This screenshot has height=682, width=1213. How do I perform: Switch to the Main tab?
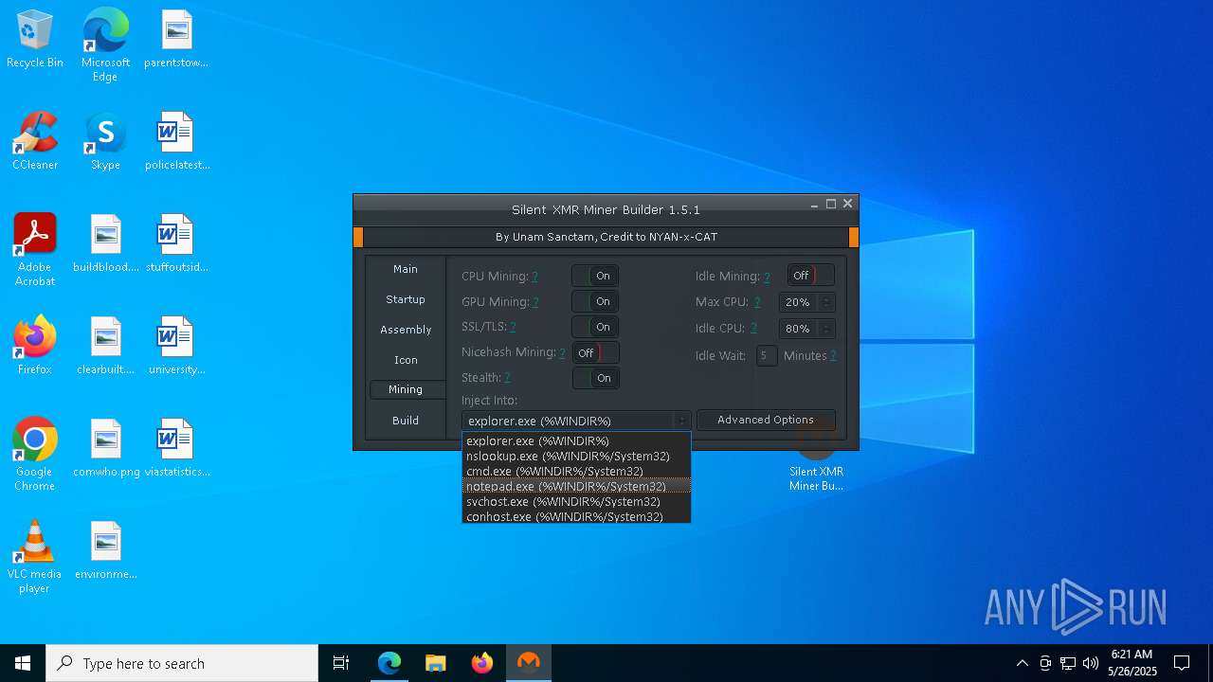(x=406, y=269)
